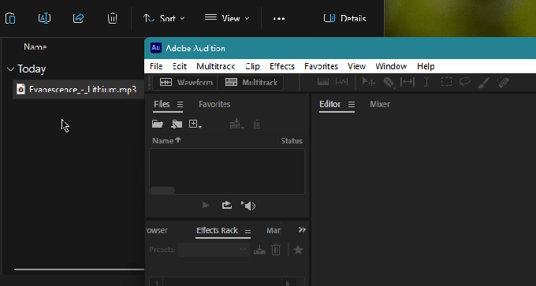This screenshot has height=286, width=536.
Task: Open the Multitrack menu in Adobe Audition
Action: click(x=216, y=66)
